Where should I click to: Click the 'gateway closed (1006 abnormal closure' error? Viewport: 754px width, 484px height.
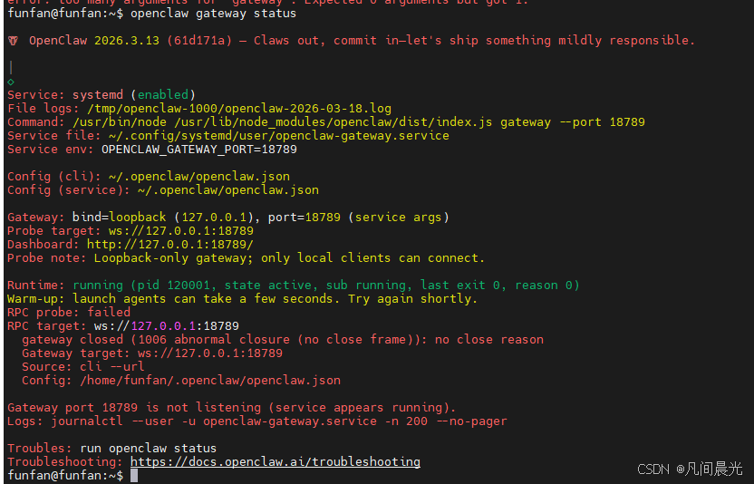click(x=283, y=340)
